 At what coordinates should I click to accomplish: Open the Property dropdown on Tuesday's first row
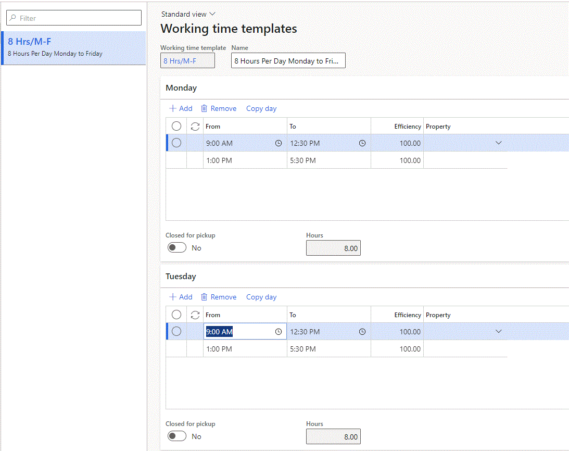pyautogui.click(x=498, y=331)
